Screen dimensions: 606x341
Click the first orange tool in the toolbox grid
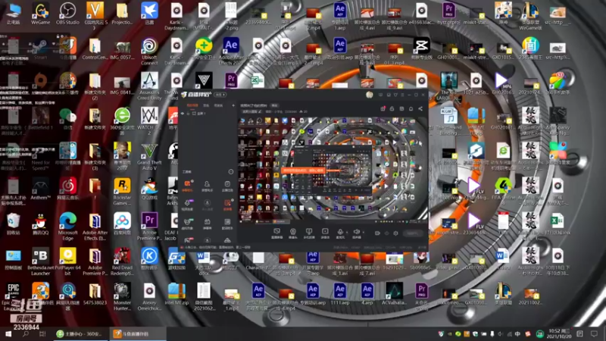click(x=187, y=186)
